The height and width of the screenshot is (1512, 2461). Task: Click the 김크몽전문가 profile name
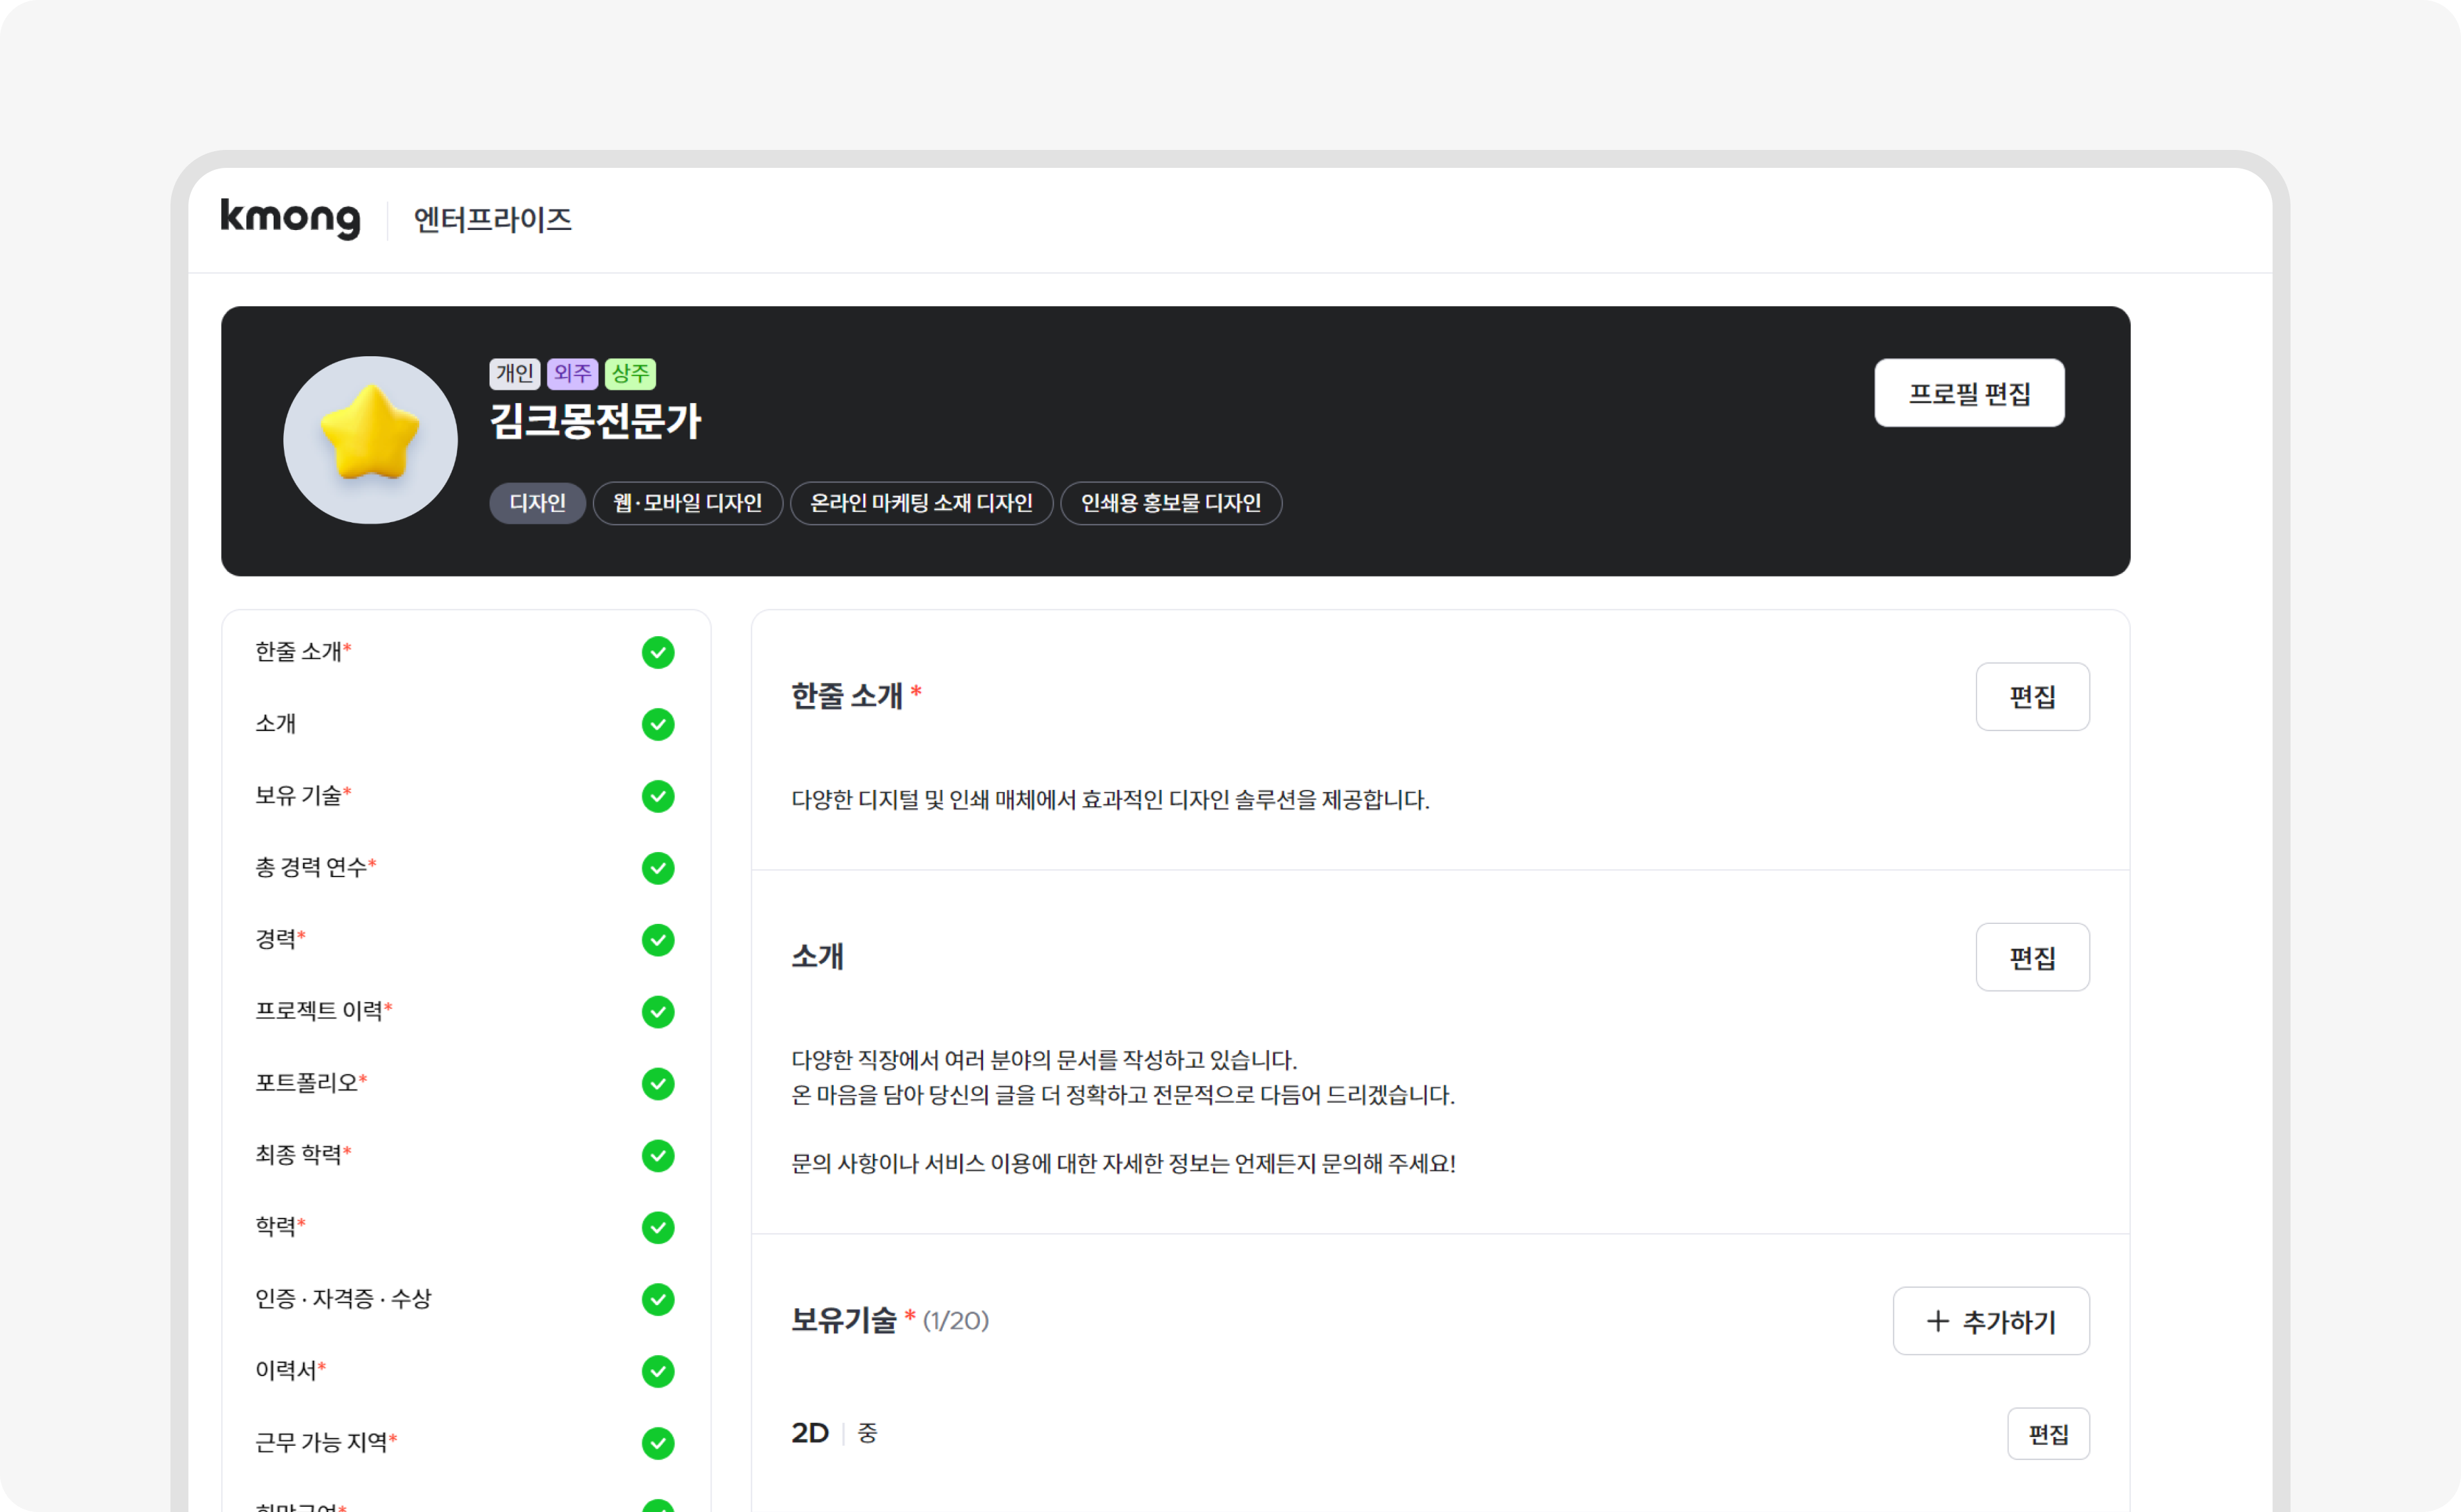pyautogui.click(x=595, y=421)
